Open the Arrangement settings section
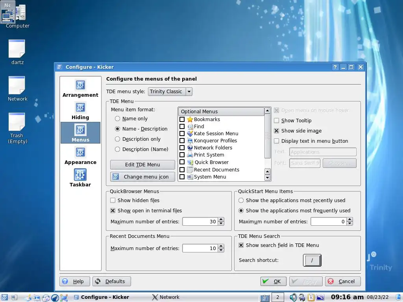The image size is (403, 302). point(80,88)
